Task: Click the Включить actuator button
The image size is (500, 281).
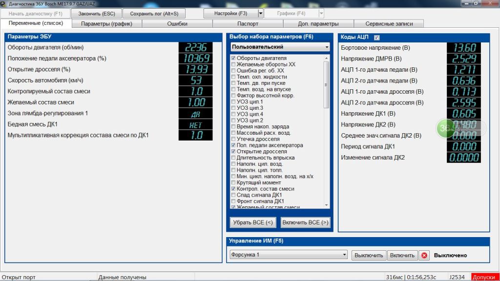Action: [402, 255]
